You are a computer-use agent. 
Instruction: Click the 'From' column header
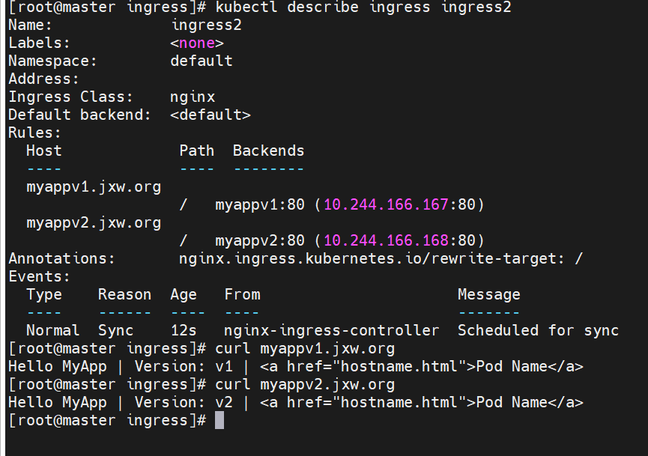[242, 295]
